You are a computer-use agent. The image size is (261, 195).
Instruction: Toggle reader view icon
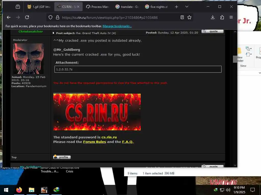182,17
